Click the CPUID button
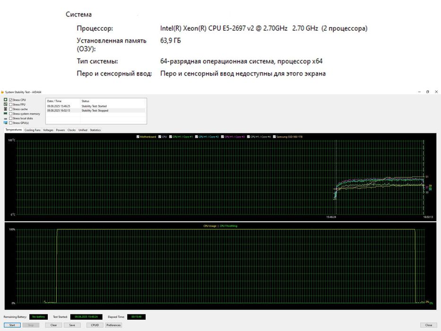The height and width of the screenshot is (331, 441). point(95,325)
